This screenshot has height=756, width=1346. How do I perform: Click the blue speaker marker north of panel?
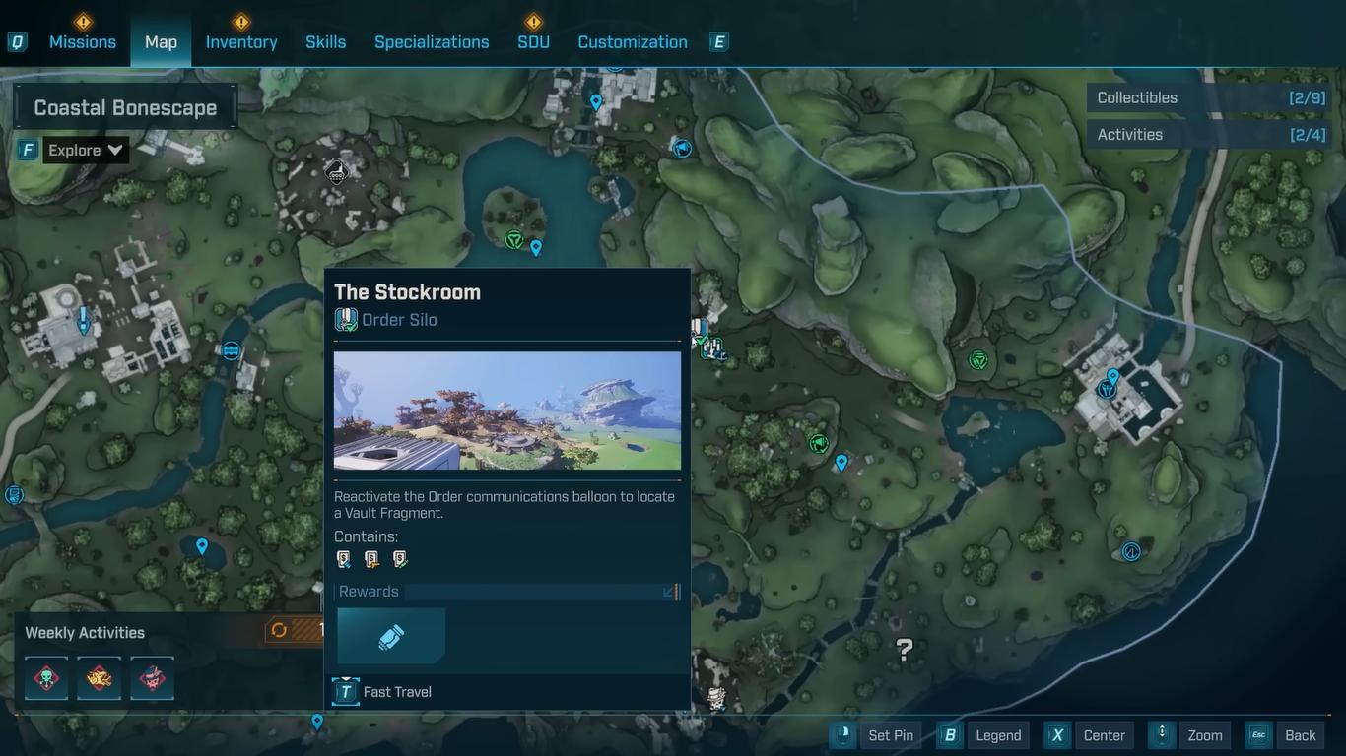point(682,149)
